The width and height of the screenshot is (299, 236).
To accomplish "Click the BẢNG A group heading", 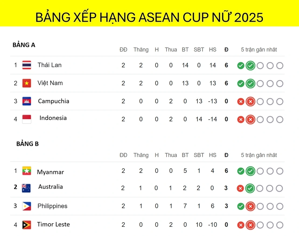I will [x=24, y=45].
